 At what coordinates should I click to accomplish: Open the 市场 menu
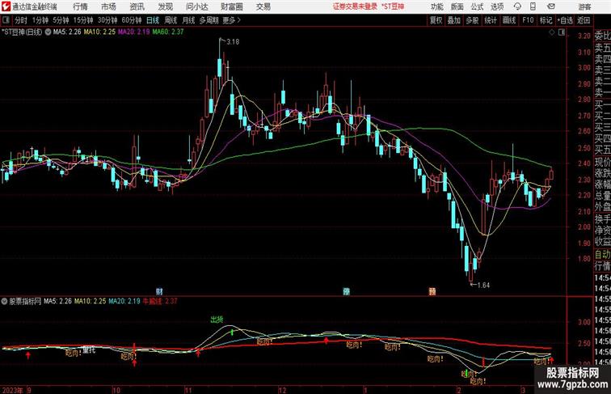coord(109,6)
